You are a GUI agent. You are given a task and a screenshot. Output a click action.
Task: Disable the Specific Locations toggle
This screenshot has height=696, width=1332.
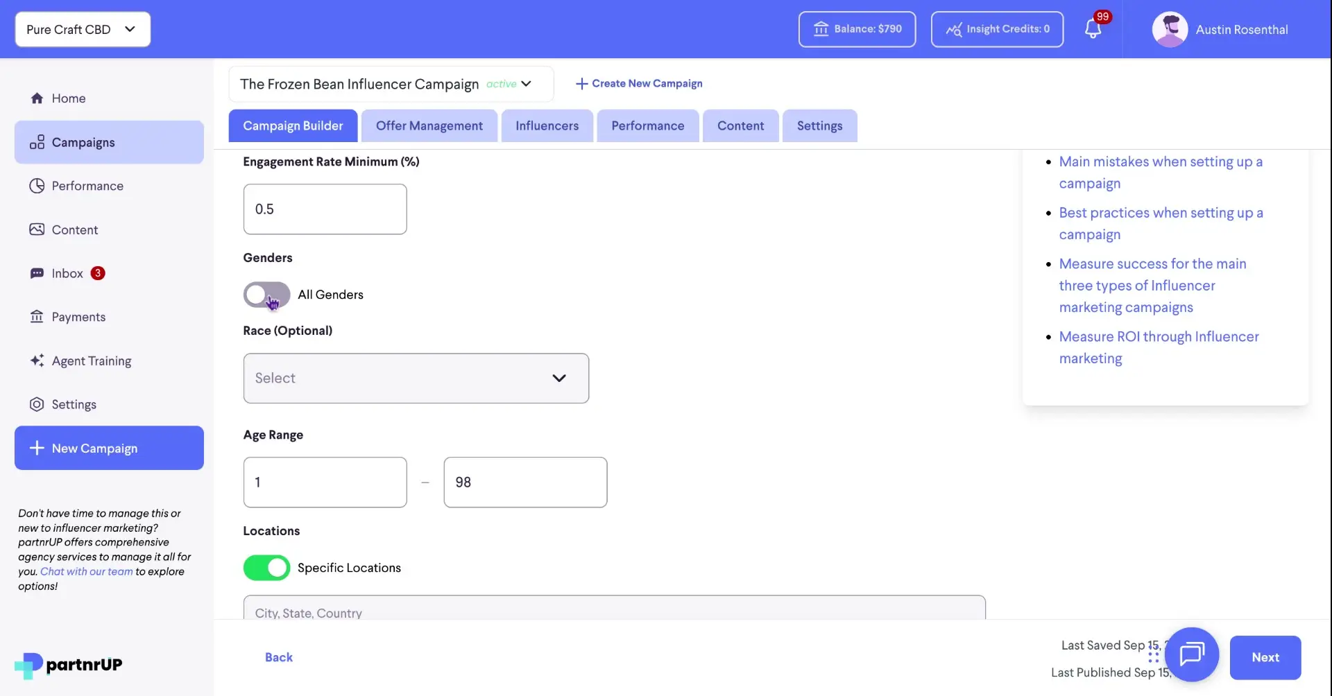266,567
